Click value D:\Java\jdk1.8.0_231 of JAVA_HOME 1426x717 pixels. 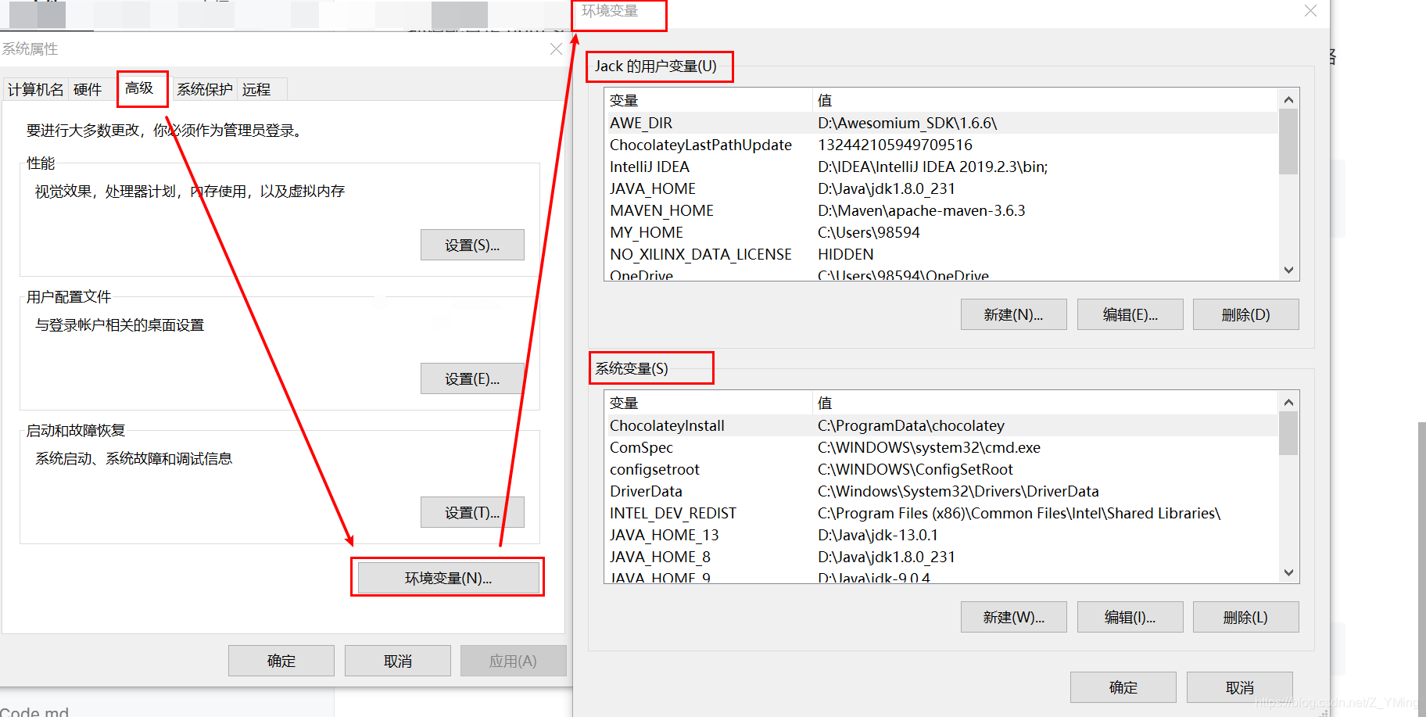pos(887,188)
